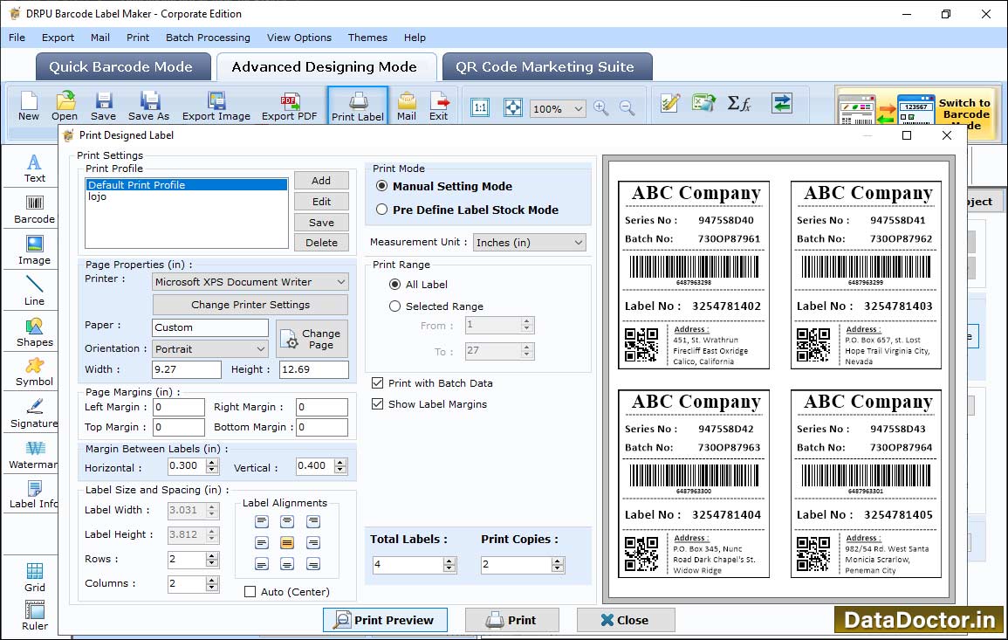Click the Change Printer Settings button
The height and width of the screenshot is (640, 1008).
pyautogui.click(x=250, y=305)
